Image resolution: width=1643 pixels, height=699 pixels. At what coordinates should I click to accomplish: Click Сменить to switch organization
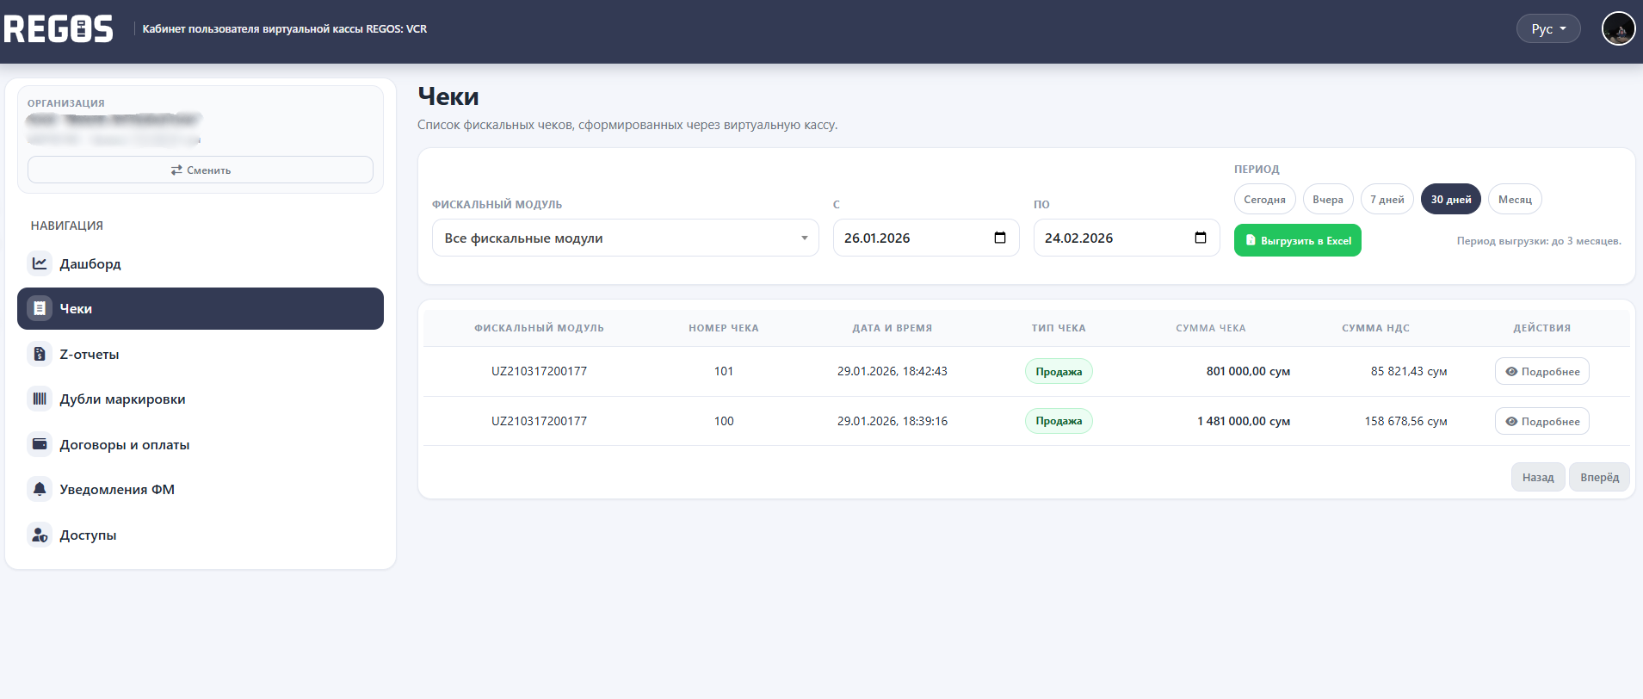click(201, 170)
